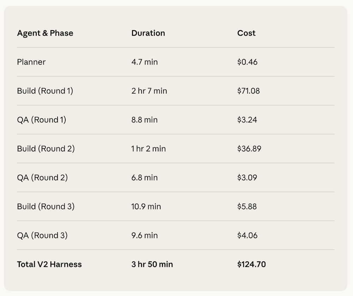Screen dimensions: 353x296
Task: Click the "Agent & Phase" column header
Action: tap(45, 33)
